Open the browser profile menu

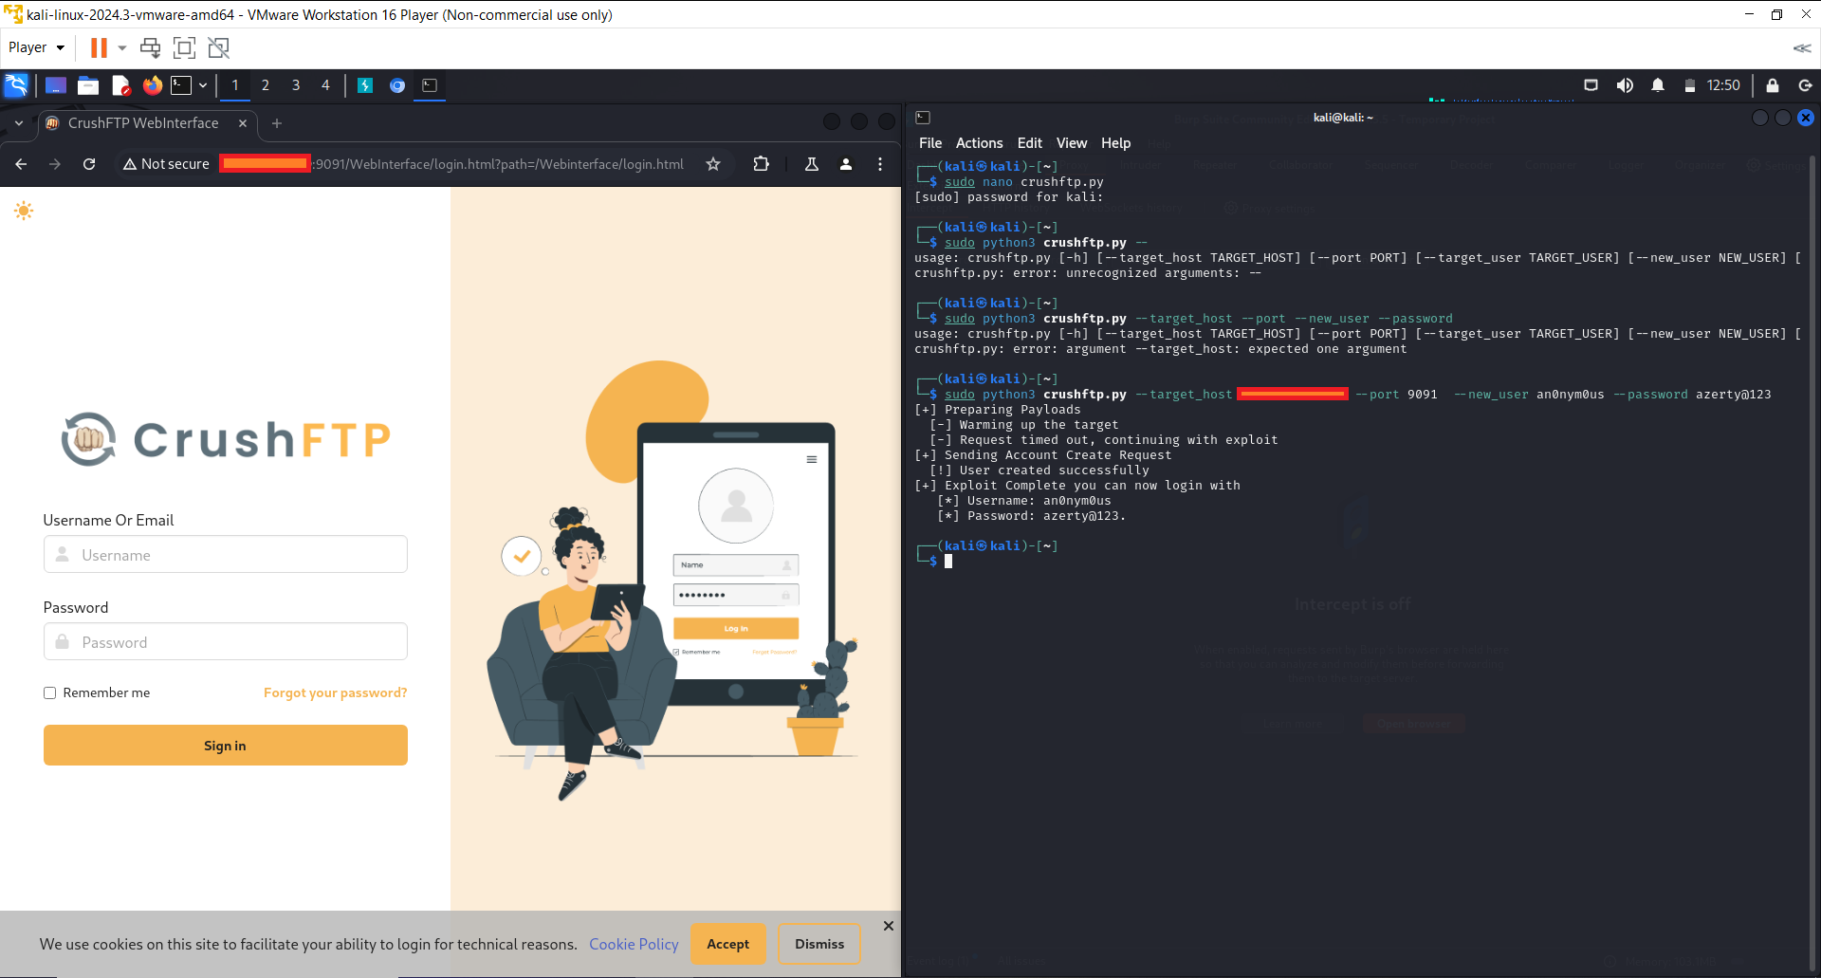(846, 164)
